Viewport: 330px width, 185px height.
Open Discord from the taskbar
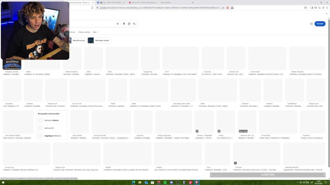[171, 182]
